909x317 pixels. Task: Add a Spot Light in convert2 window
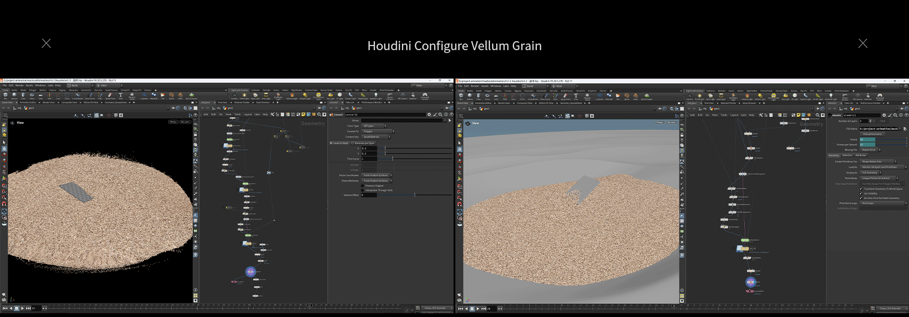click(255, 96)
